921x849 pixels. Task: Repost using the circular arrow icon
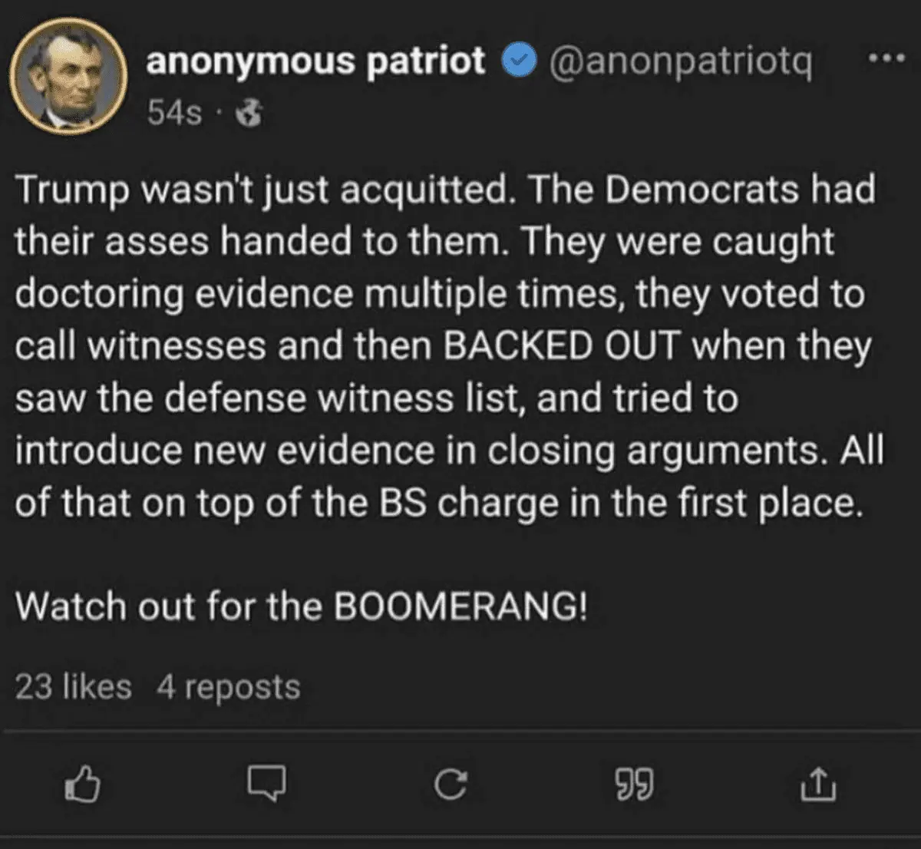click(x=450, y=785)
